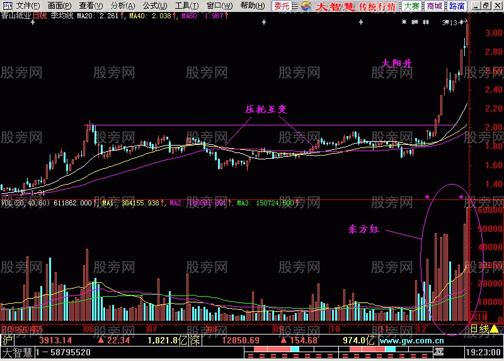Click the 06 month marker on date axis
This screenshot has width=504, height=361.
89,329
